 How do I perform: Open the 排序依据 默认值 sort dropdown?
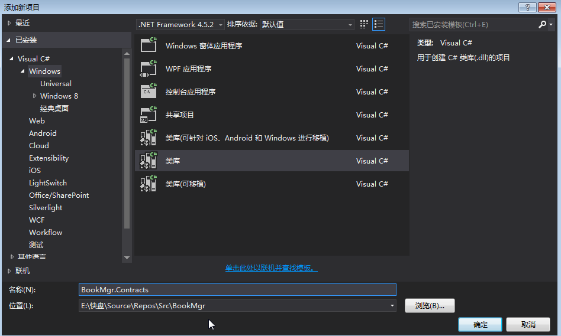coord(307,24)
